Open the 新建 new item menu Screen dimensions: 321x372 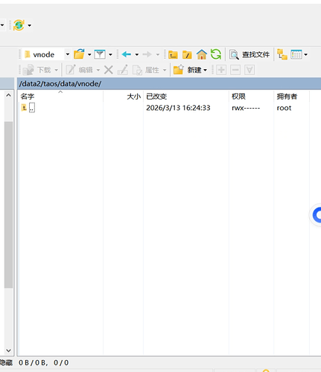[190, 70]
